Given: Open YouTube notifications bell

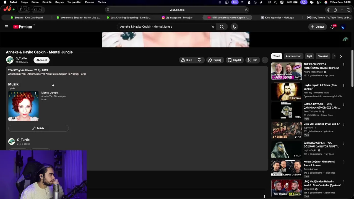Looking at the screenshot, I should [333, 27].
